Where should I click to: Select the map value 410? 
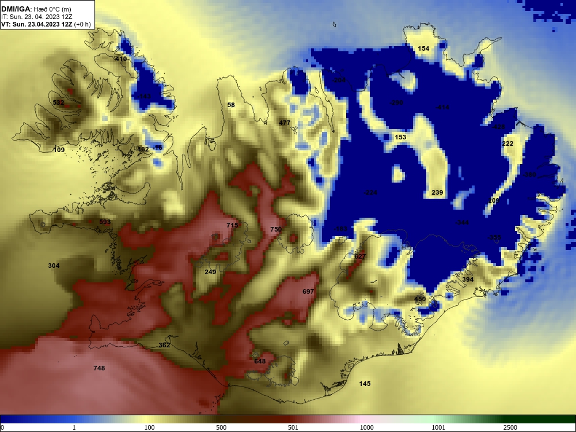[121, 59]
